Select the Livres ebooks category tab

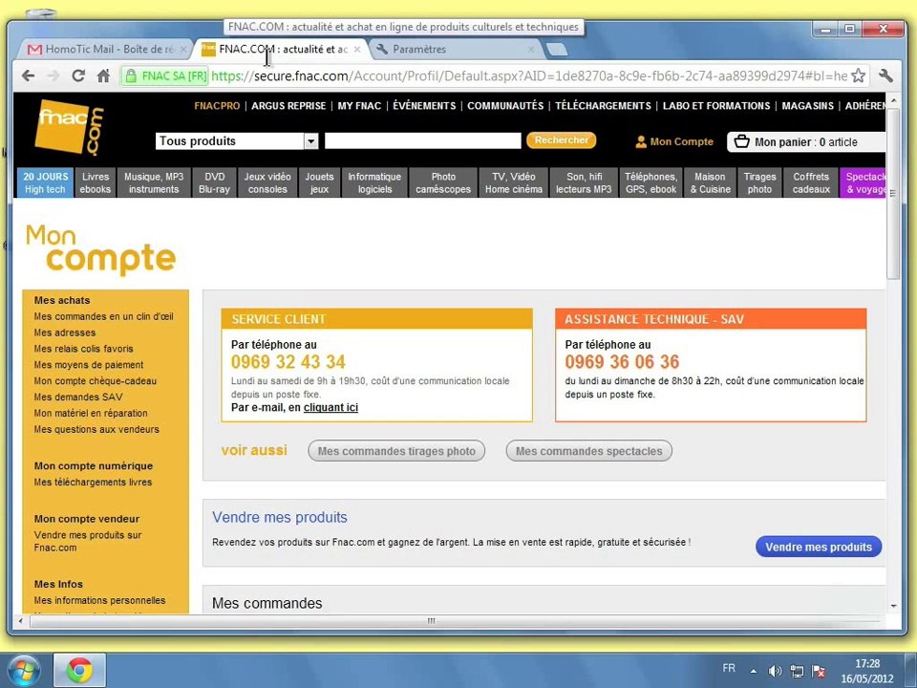96,183
